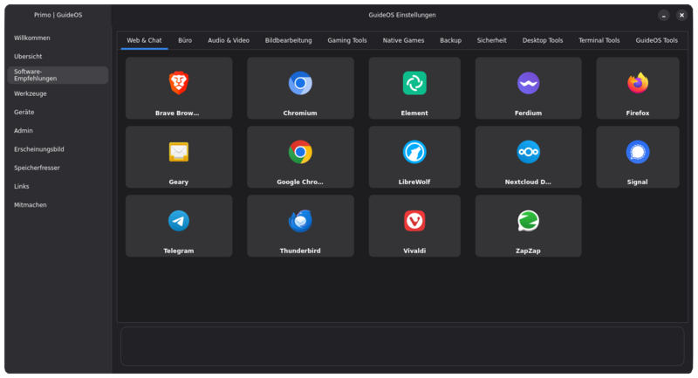
Task: Open the Thunderbird app icon
Action: [300, 221]
